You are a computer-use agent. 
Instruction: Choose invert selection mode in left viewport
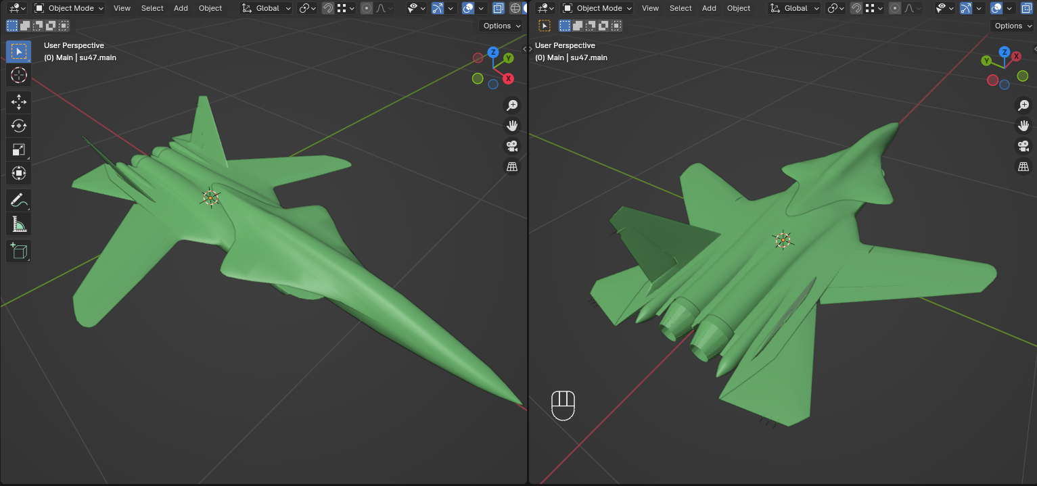coord(51,26)
